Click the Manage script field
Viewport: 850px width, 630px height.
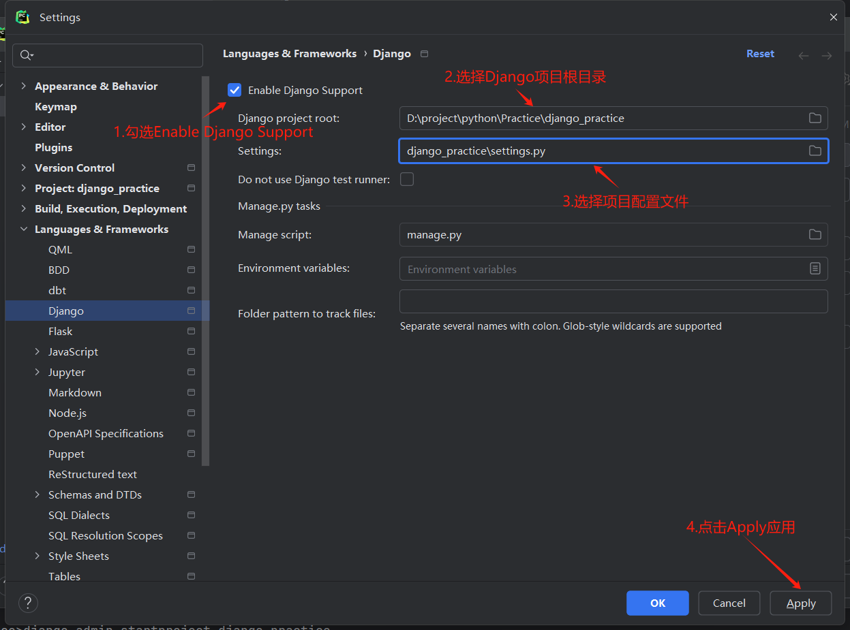point(613,234)
